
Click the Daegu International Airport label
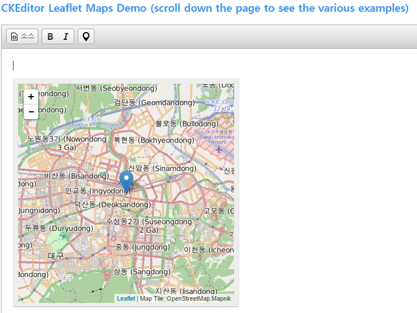(x=217, y=137)
